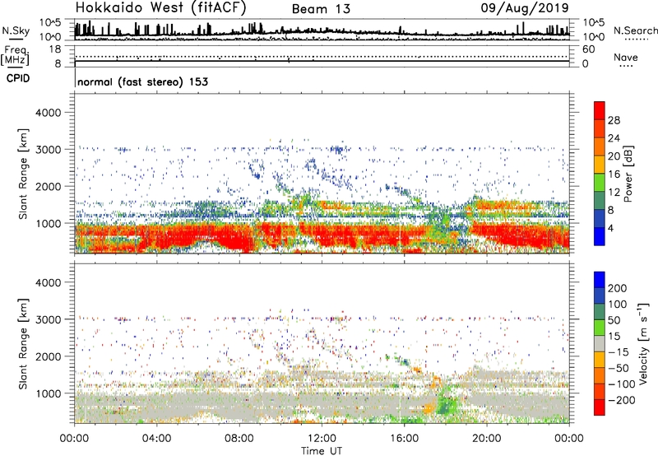Click the '16:00' time axis tick label
Screen dimensions: 658x456
(404, 439)
